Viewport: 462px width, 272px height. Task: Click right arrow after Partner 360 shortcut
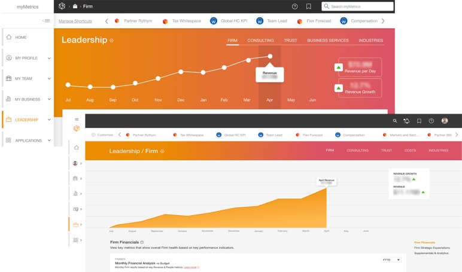point(457,135)
